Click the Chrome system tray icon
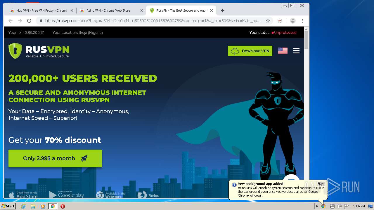The image size is (374, 210). pyautogui.click(x=324, y=206)
